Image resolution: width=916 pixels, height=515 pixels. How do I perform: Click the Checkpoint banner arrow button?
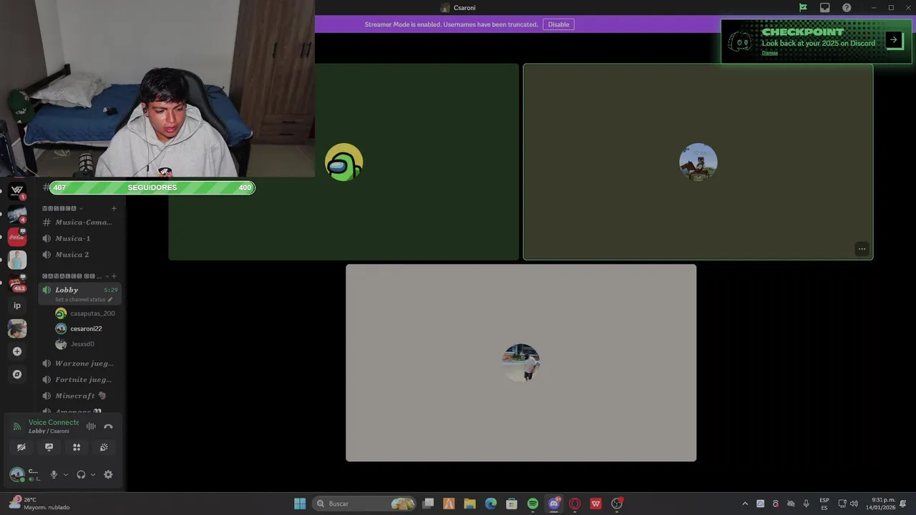tap(894, 40)
